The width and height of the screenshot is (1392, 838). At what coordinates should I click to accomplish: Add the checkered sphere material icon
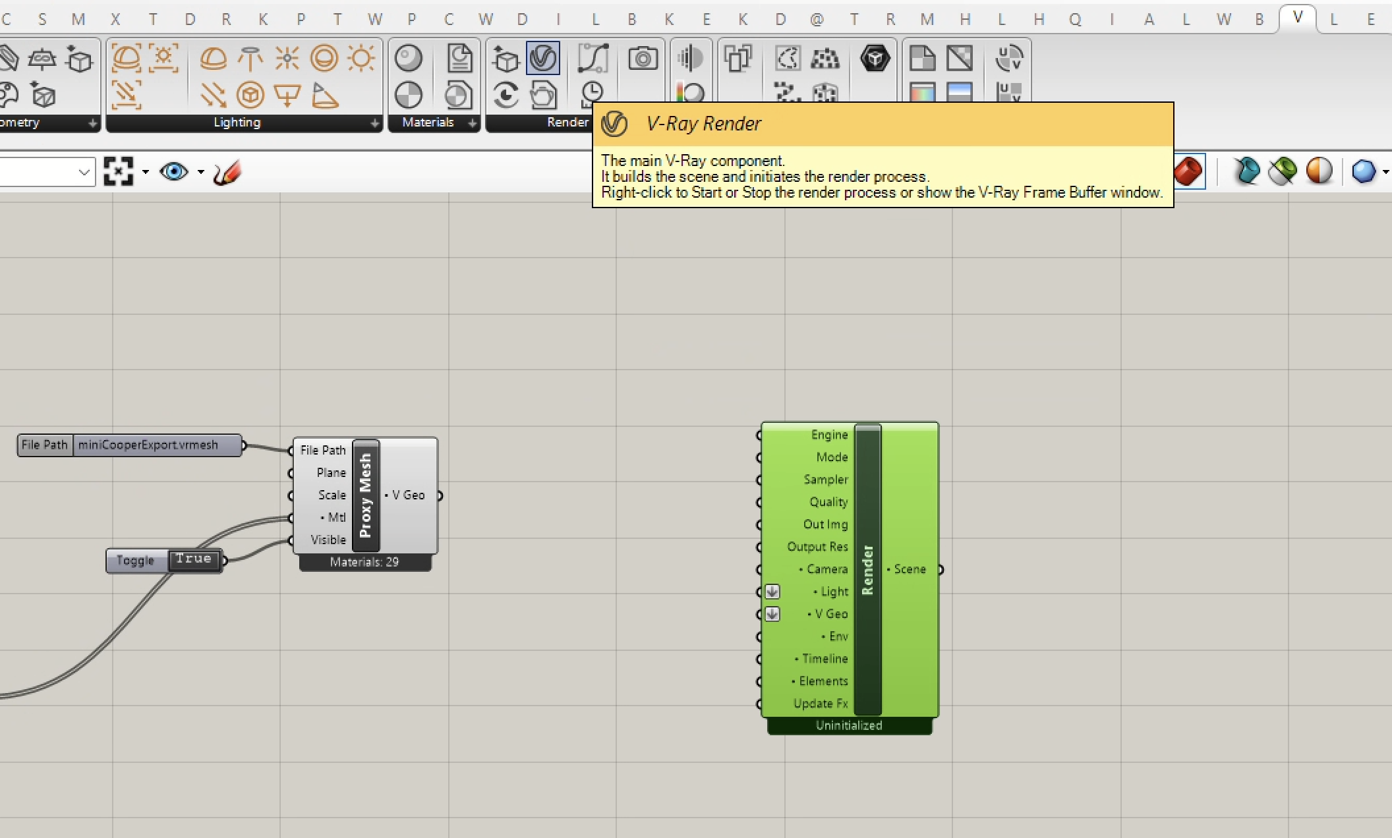tap(409, 95)
